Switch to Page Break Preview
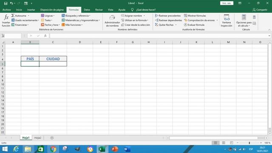The image size is (272, 153). (231, 143)
